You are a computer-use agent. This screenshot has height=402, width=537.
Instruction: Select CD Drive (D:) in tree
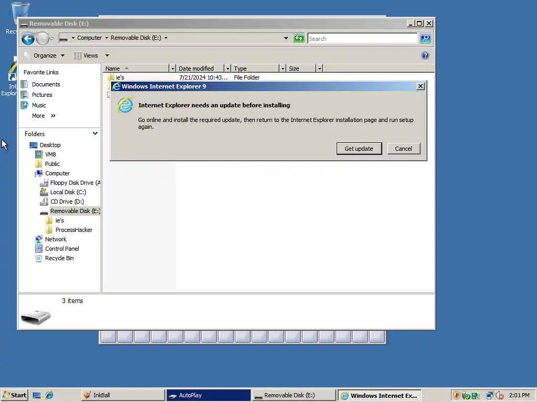[67, 202]
